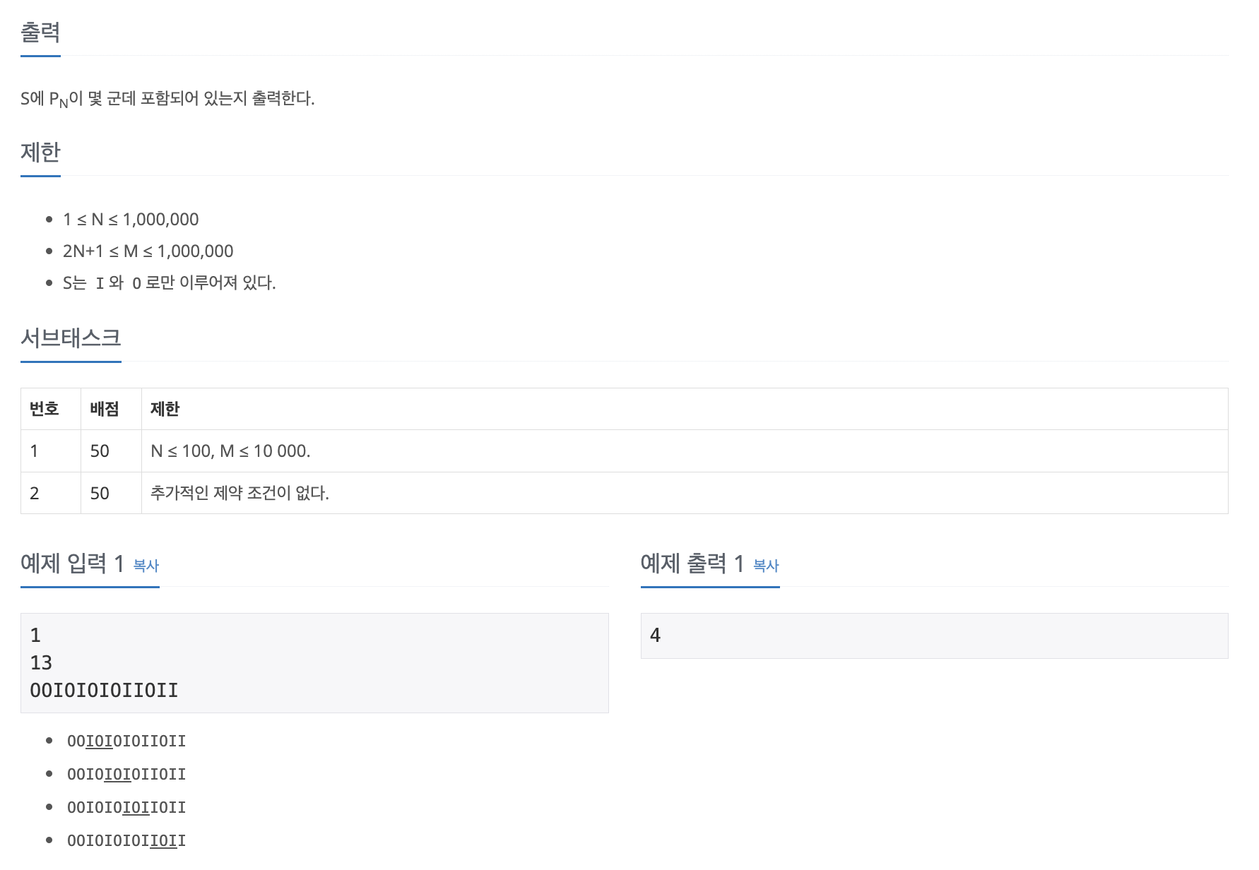Image resolution: width=1259 pixels, height=870 pixels.
Task: Click the 예제 출력 1 heading
Action: pos(692,564)
